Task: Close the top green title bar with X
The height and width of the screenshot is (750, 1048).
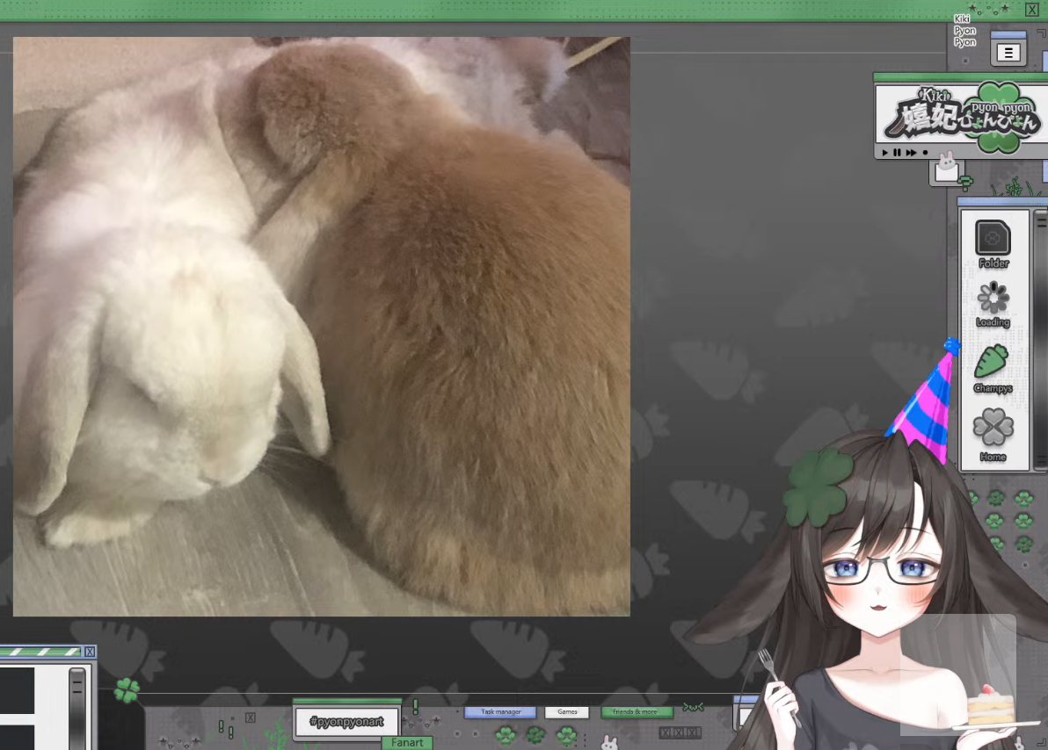Action: pyautogui.click(x=1032, y=10)
